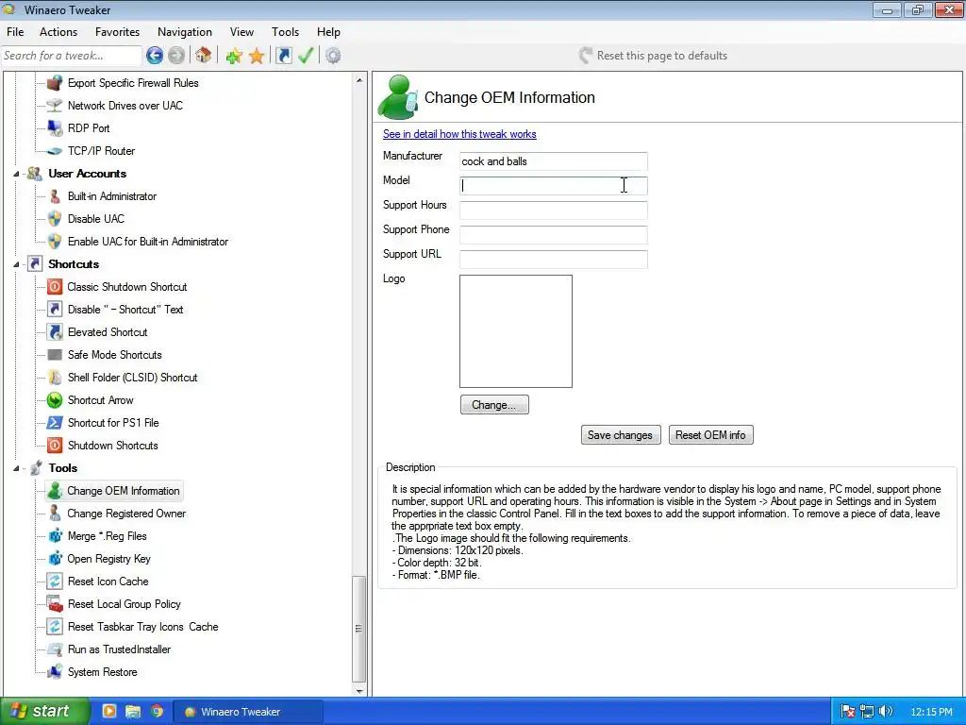
Task: Click the Classic Shutdown Shortcut icon
Action: click(55, 287)
